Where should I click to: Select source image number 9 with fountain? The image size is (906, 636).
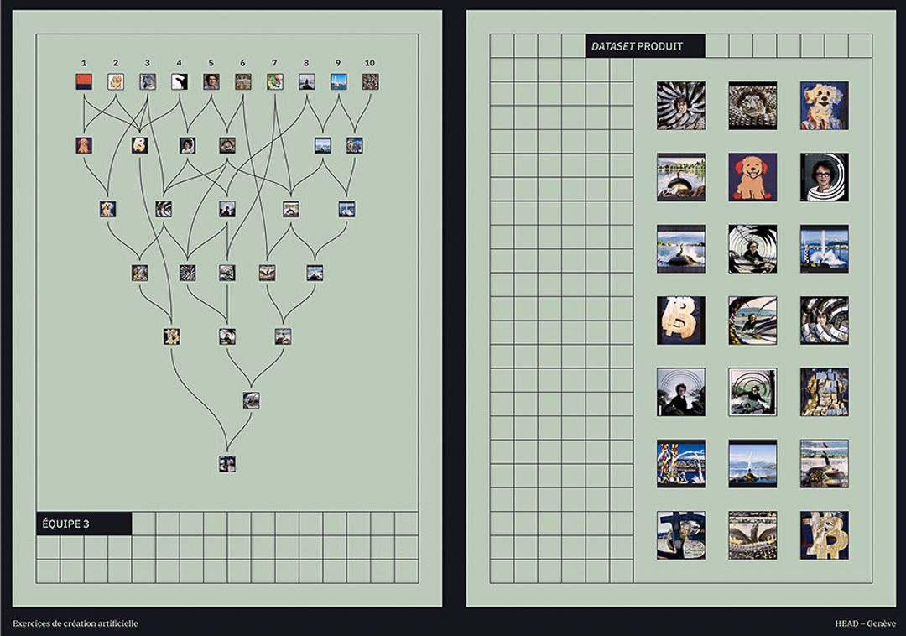pos(338,81)
